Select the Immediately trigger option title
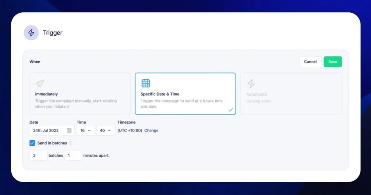 coord(46,94)
